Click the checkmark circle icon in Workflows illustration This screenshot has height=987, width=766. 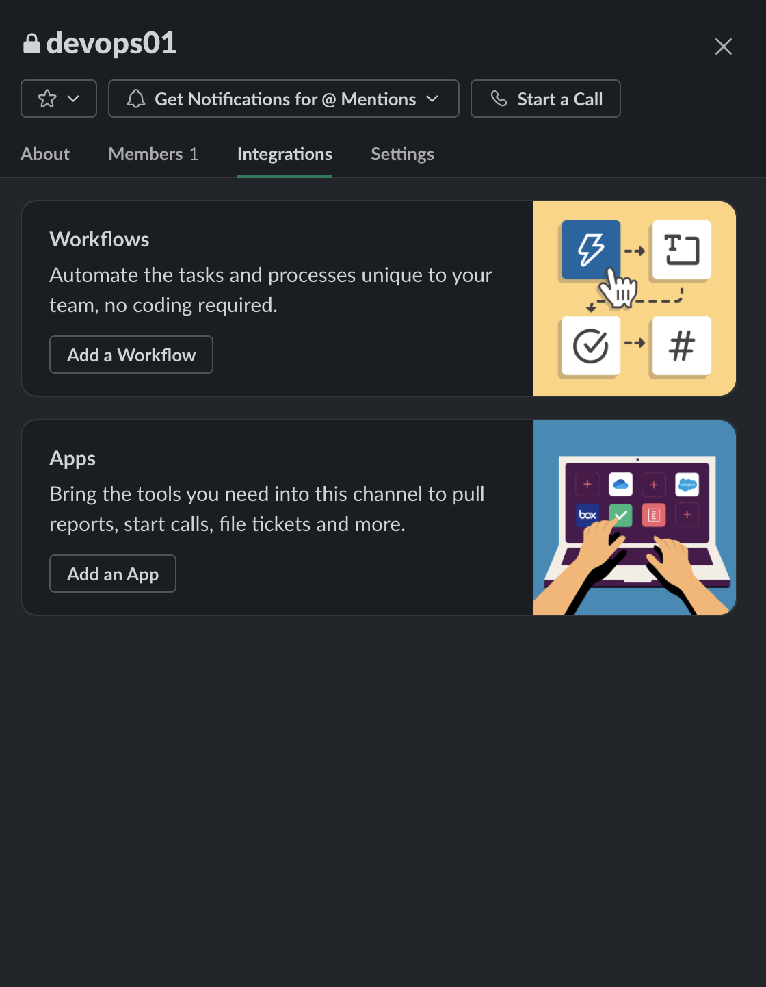point(590,347)
